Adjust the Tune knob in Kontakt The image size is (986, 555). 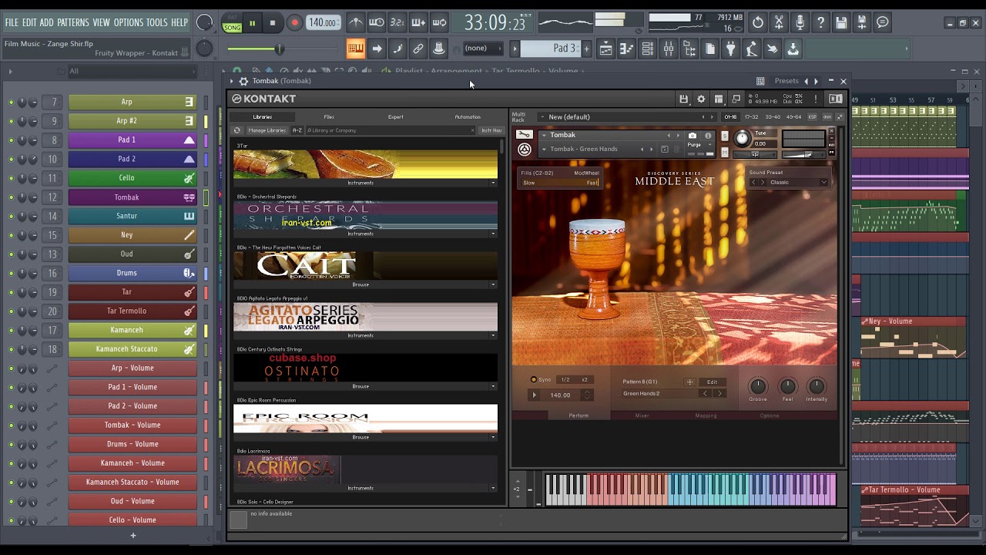point(742,139)
